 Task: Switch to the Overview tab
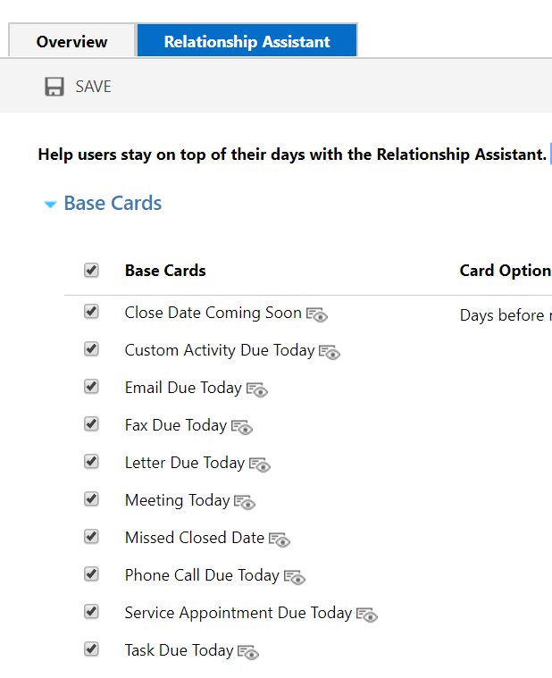coord(72,42)
